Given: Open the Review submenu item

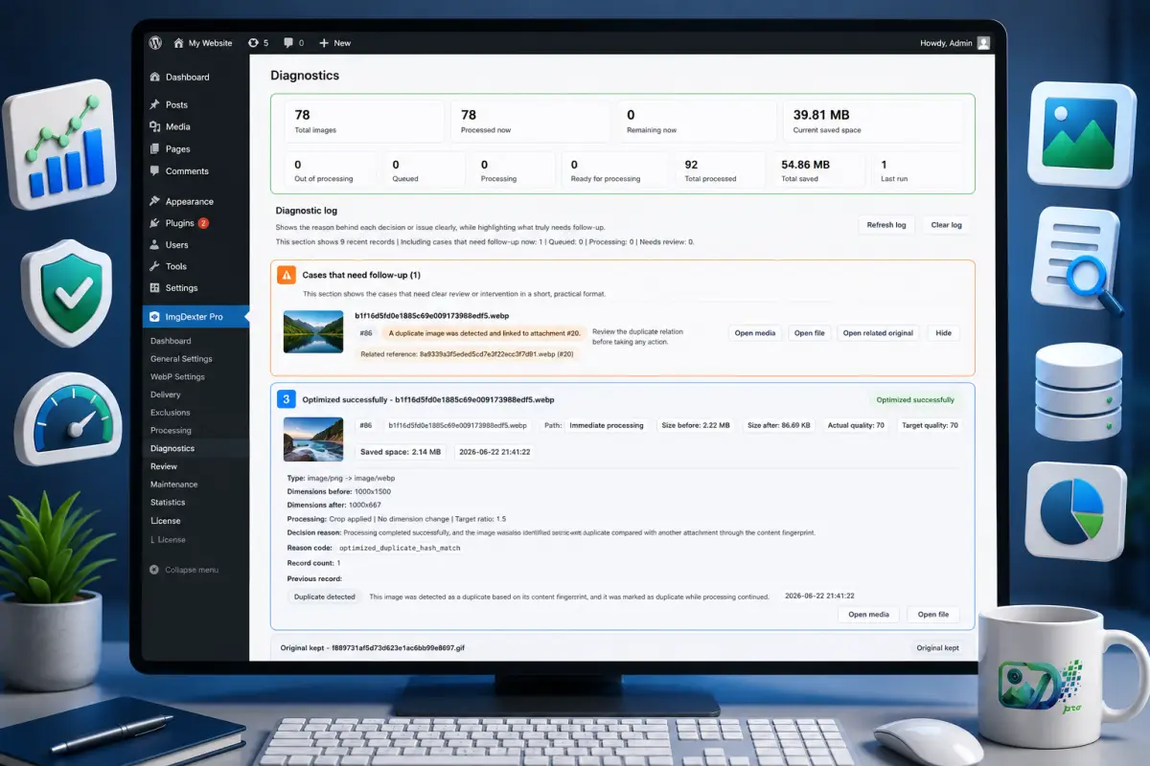Looking at the screenshot, I should pyautogui.click(x=164, y=466).
